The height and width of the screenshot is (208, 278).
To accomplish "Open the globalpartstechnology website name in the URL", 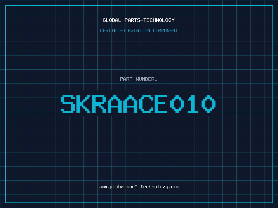I will pos(139,187).
